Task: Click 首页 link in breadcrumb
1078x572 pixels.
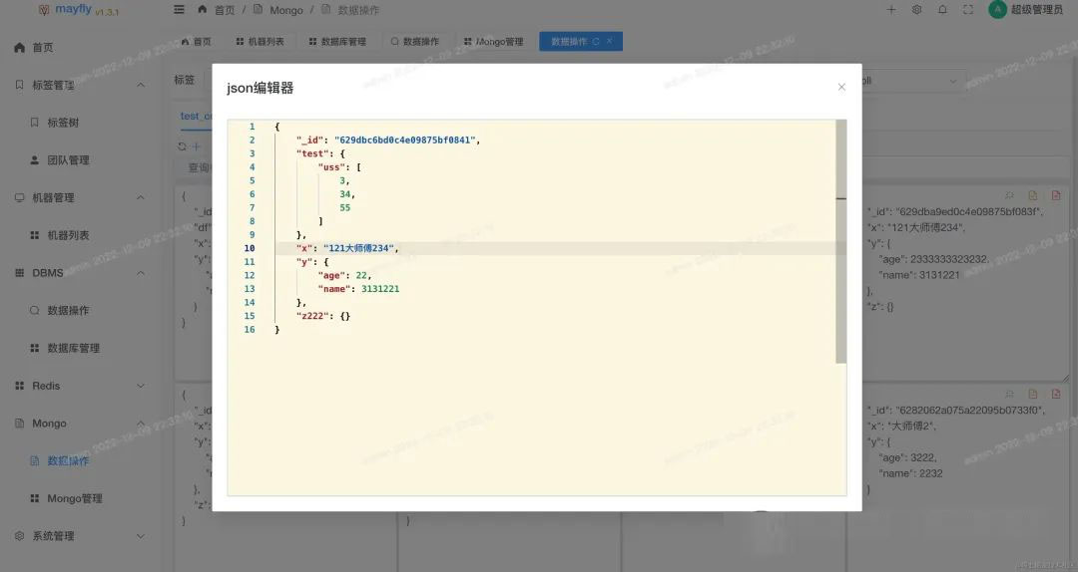Action: click(x=225, y=10)
